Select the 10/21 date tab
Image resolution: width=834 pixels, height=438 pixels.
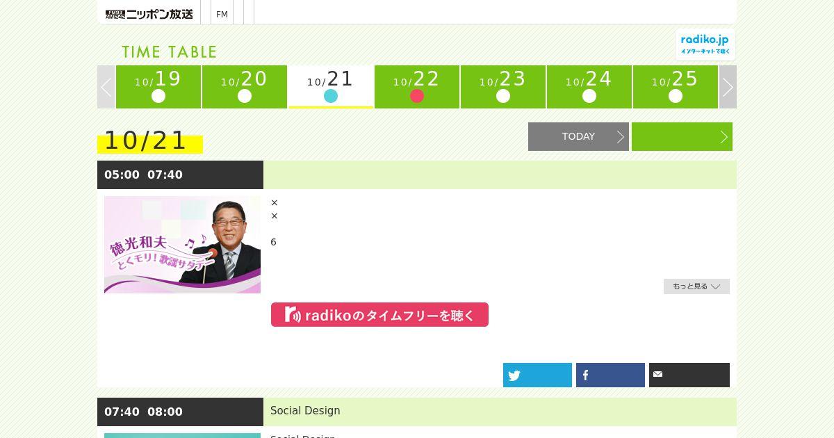click(331, 87)
